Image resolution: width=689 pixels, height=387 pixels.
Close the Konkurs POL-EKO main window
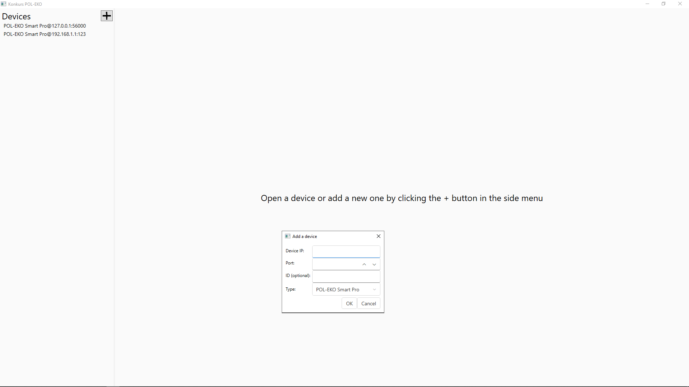[x=680, y=4]
